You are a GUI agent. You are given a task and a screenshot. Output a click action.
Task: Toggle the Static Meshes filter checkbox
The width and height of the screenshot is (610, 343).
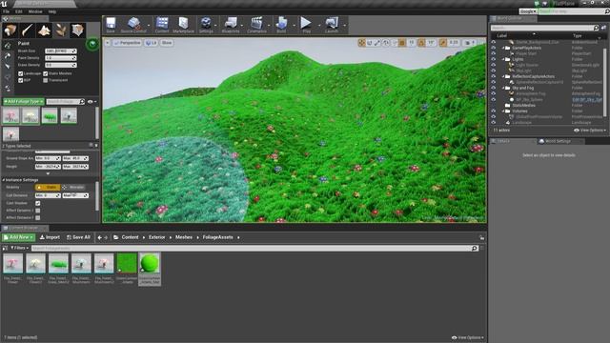(x=46, y=73)
